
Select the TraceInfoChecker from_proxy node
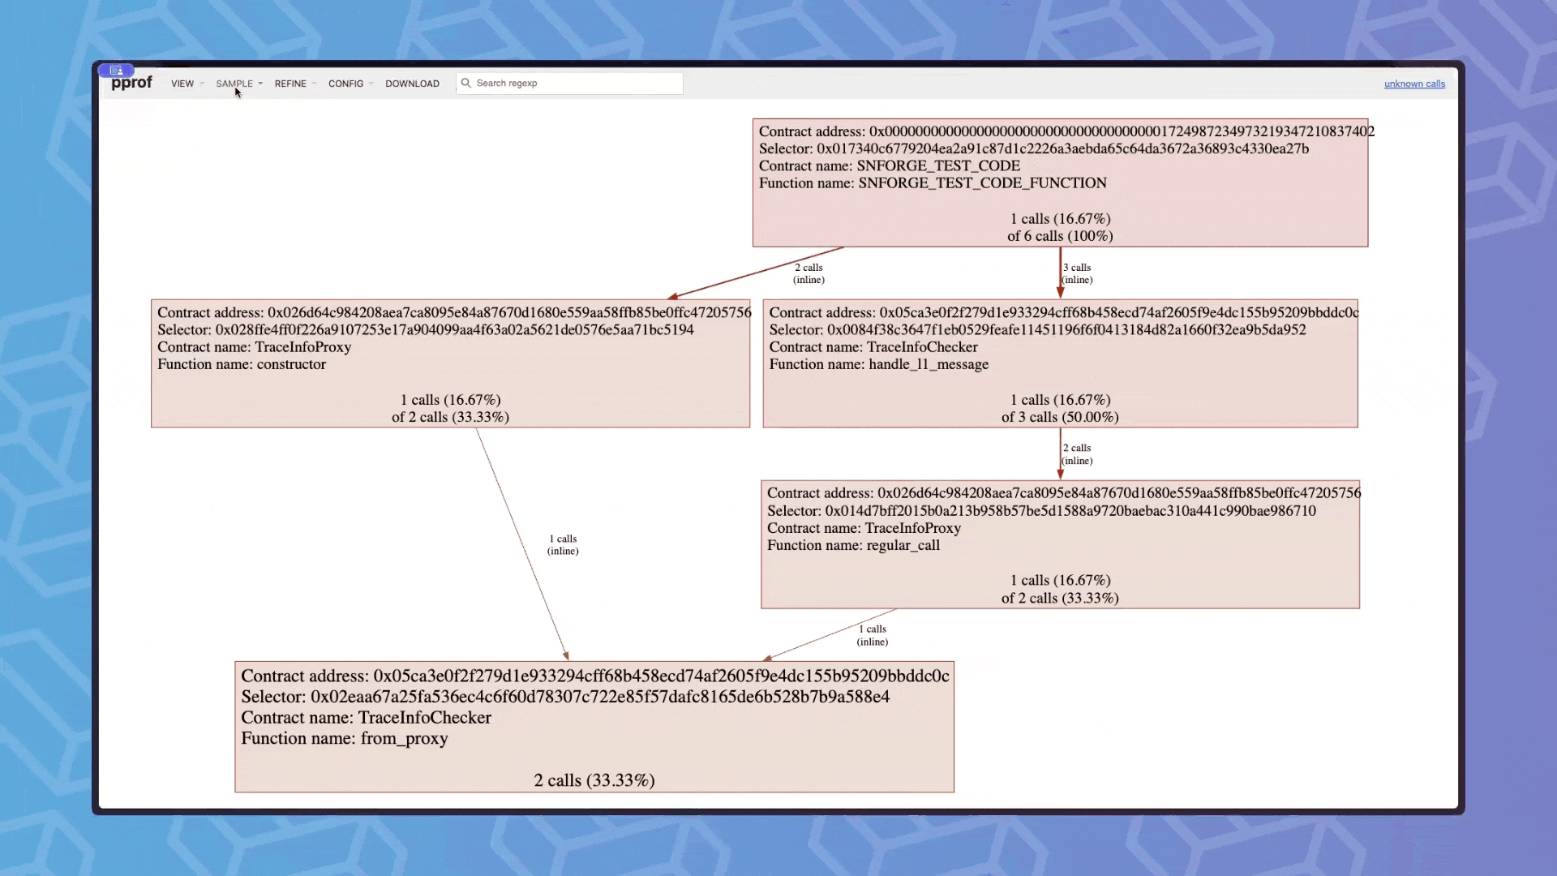click(x=594, y=728)
